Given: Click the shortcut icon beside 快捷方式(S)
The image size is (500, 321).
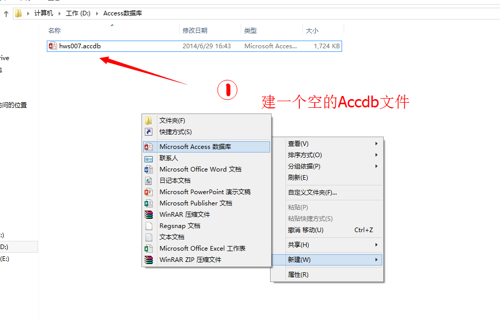Looking at the screenshot, I should click(149, 132).
